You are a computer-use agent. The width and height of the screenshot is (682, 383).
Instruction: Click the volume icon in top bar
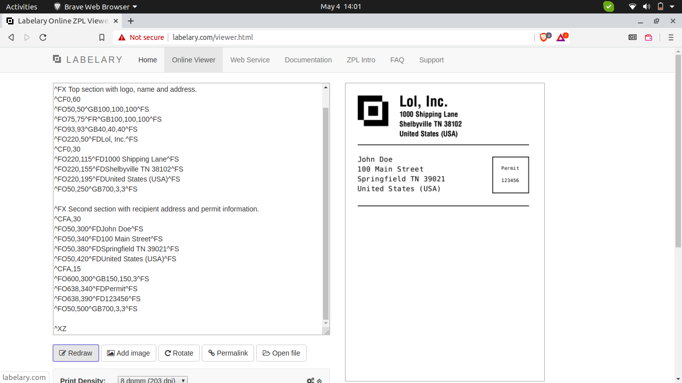pos(647,6)
